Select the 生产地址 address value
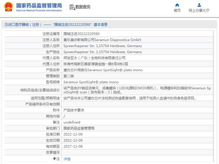Image resolution: width=219 pixels, height=164 pixels. click(103, 52)
